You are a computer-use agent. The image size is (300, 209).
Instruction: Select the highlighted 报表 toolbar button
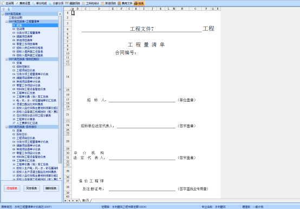pos(139,3)
